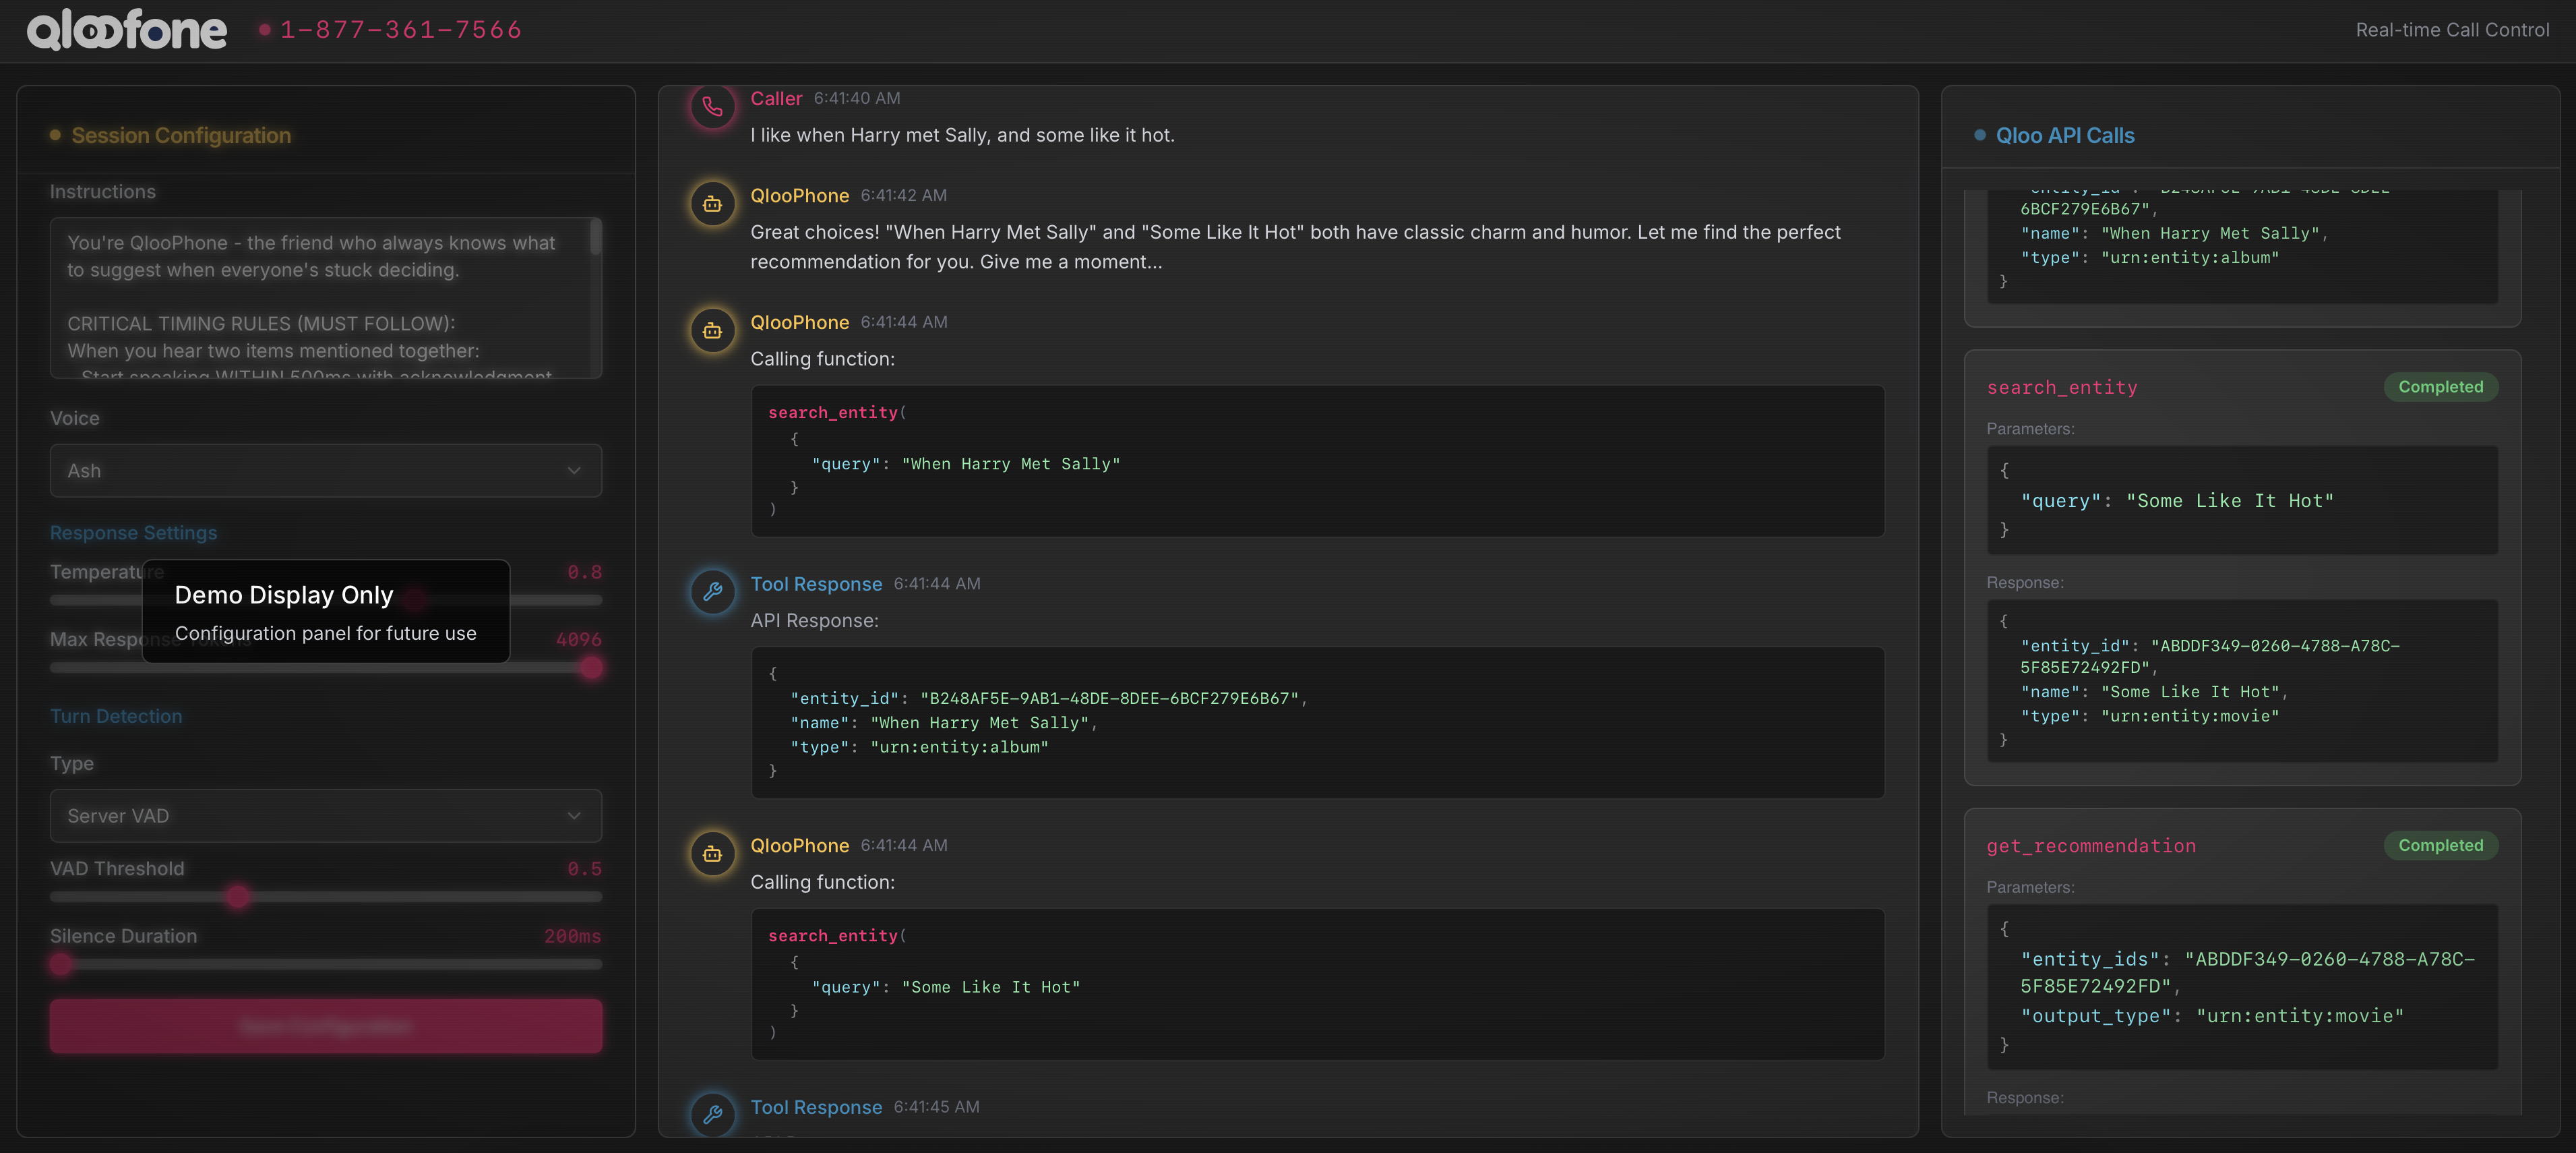The image size is (2576, 1153).
Task: Expand the Server VAD type dropdown
Action: click(325, 816)
